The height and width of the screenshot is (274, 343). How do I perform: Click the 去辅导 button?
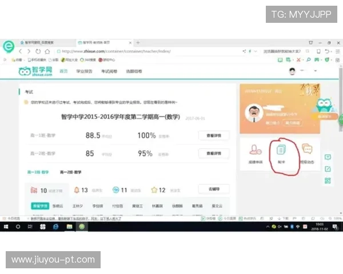point(214,189)
